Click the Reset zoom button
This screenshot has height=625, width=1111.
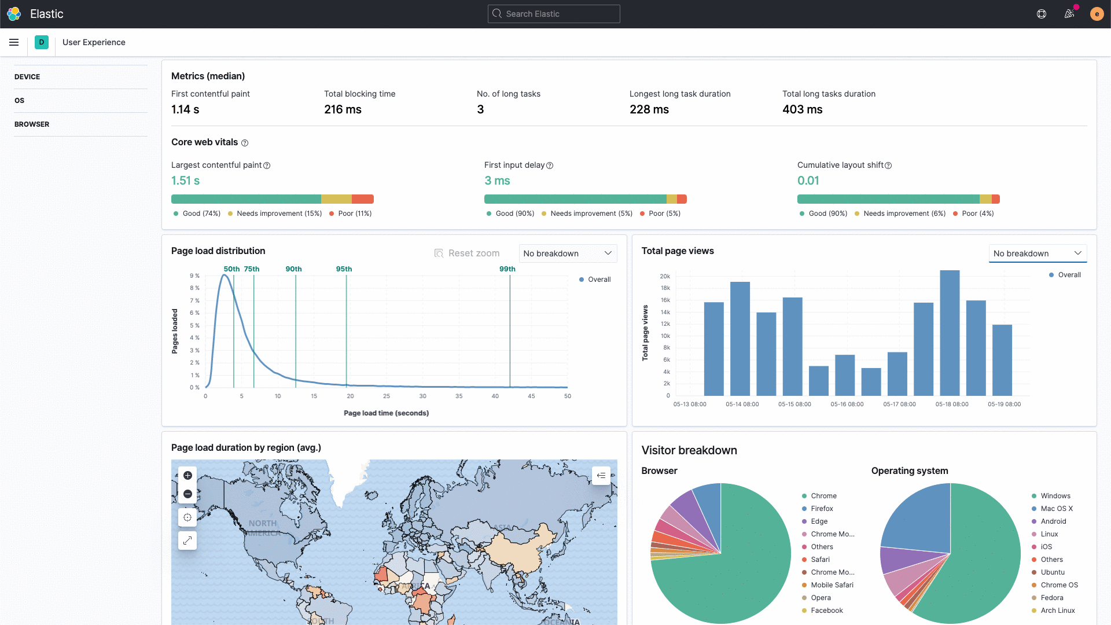point(467,253)
